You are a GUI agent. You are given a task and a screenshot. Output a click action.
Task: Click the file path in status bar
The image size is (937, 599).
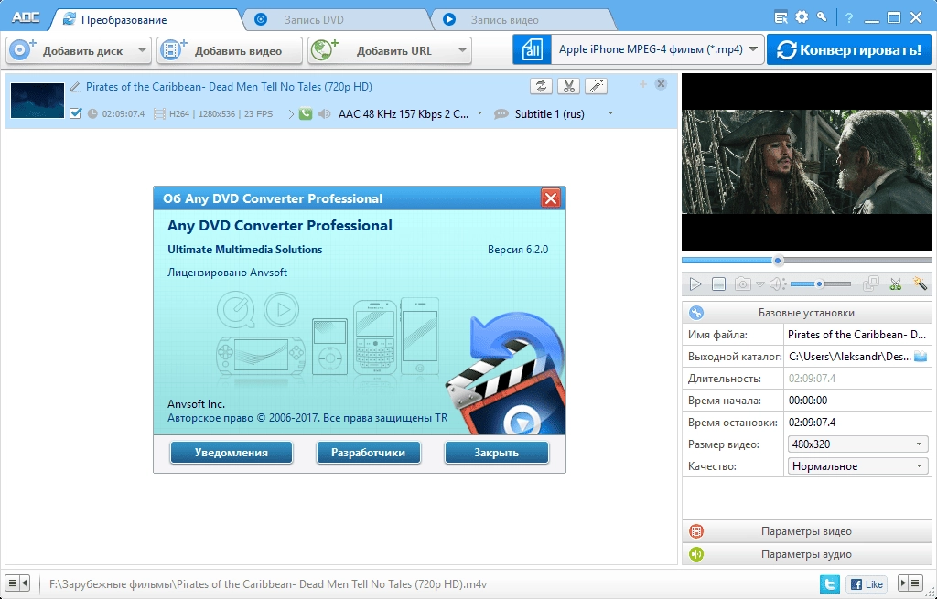pyautogui.click(x=268, y=583)
